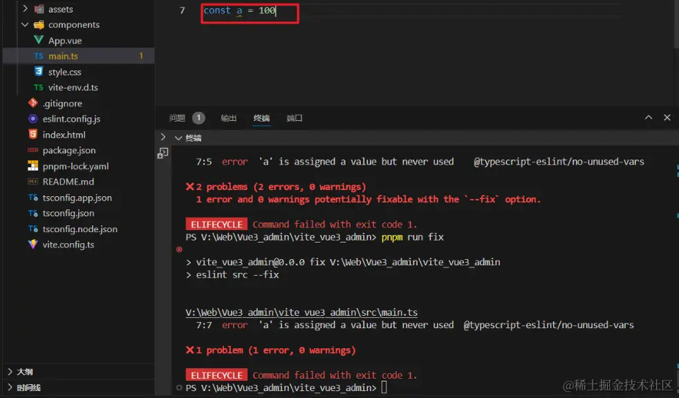
Task: Open README.md file
Action: (68, 182)
